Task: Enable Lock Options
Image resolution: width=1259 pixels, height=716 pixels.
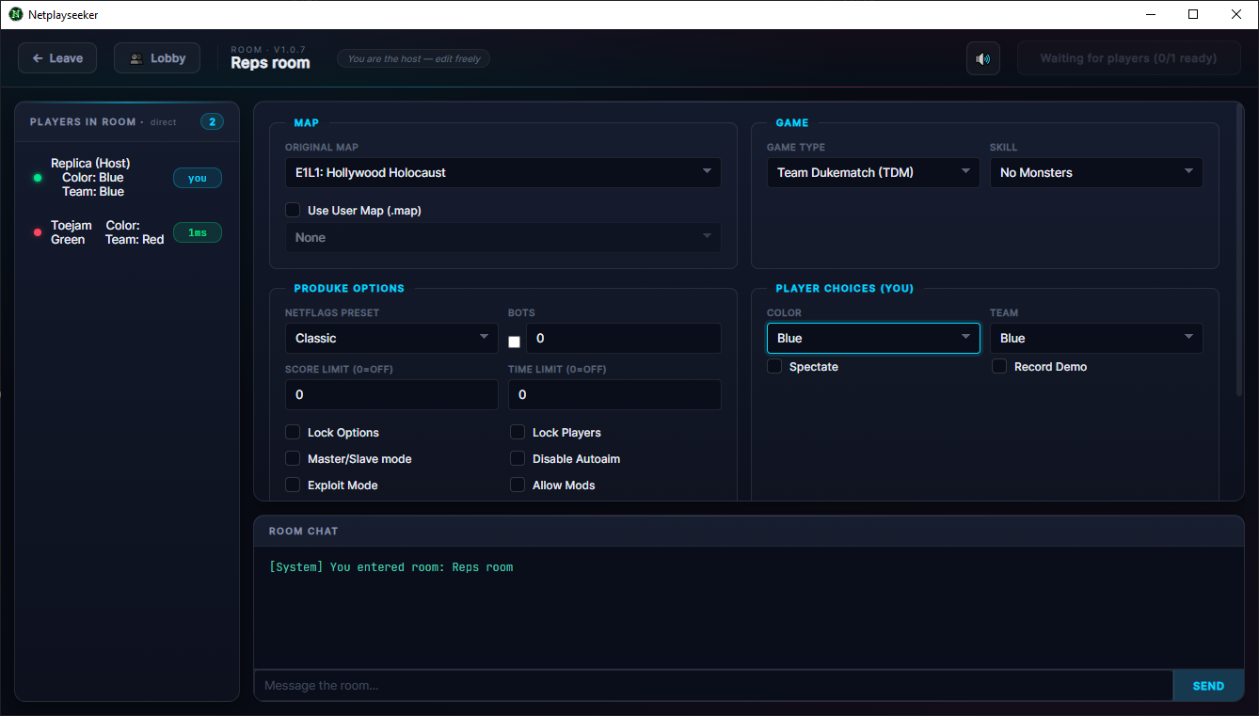Action: pos(293,433)
